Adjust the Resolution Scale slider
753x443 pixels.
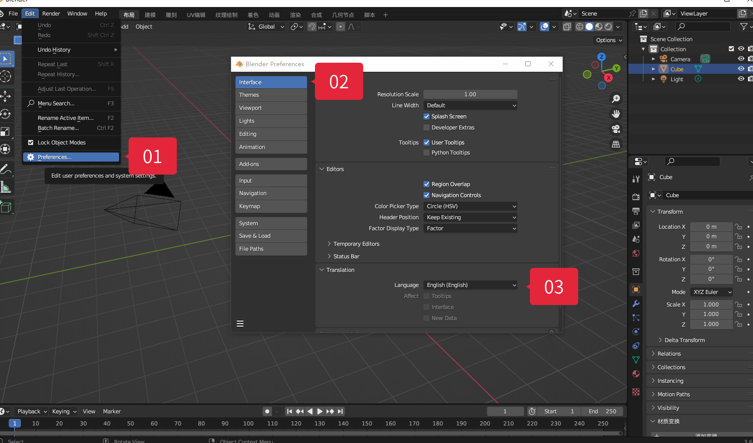pos(470,94)
